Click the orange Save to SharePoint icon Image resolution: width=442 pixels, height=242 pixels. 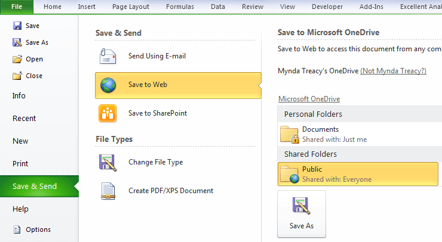(x=108, y=113)
